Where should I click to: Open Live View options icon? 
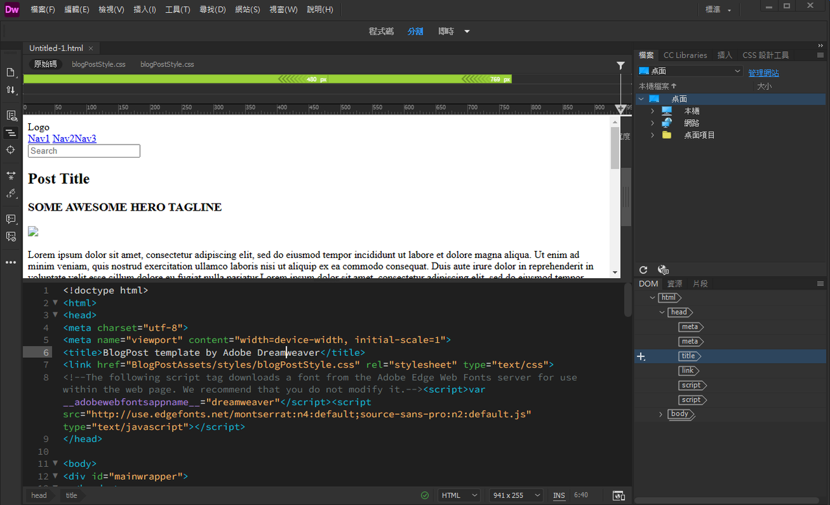(11, 115)
